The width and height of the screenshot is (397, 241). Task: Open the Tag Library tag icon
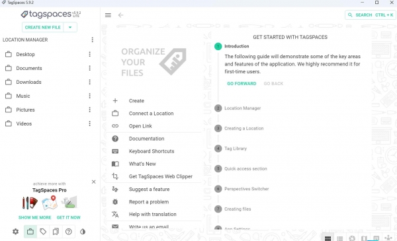click(43, 231)
